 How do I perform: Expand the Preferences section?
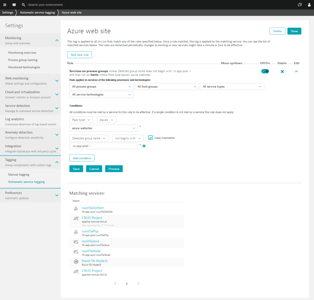click(57, 195)
